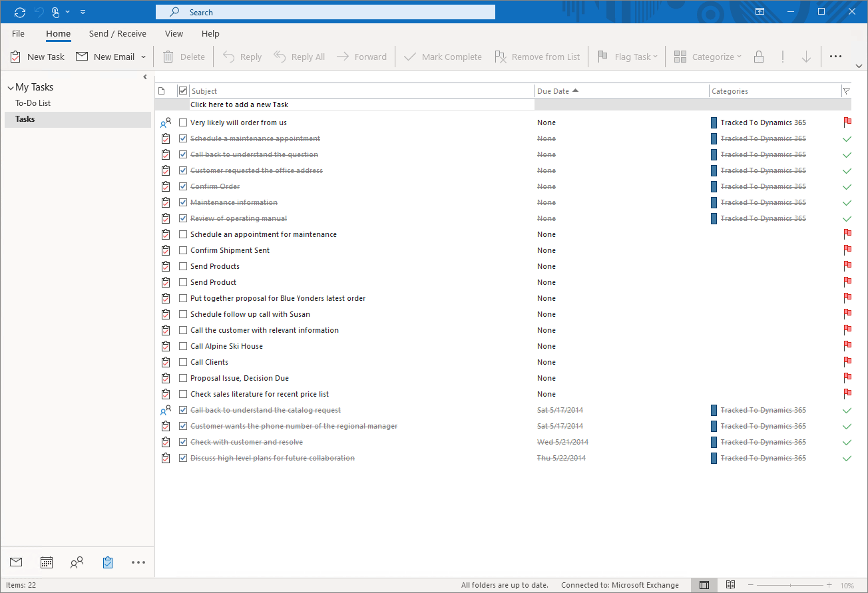Switch to the Calendar view icon

point(46,562)
